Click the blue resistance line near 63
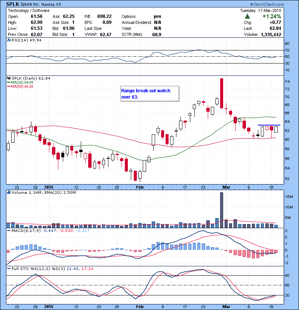 coord(269,125)
